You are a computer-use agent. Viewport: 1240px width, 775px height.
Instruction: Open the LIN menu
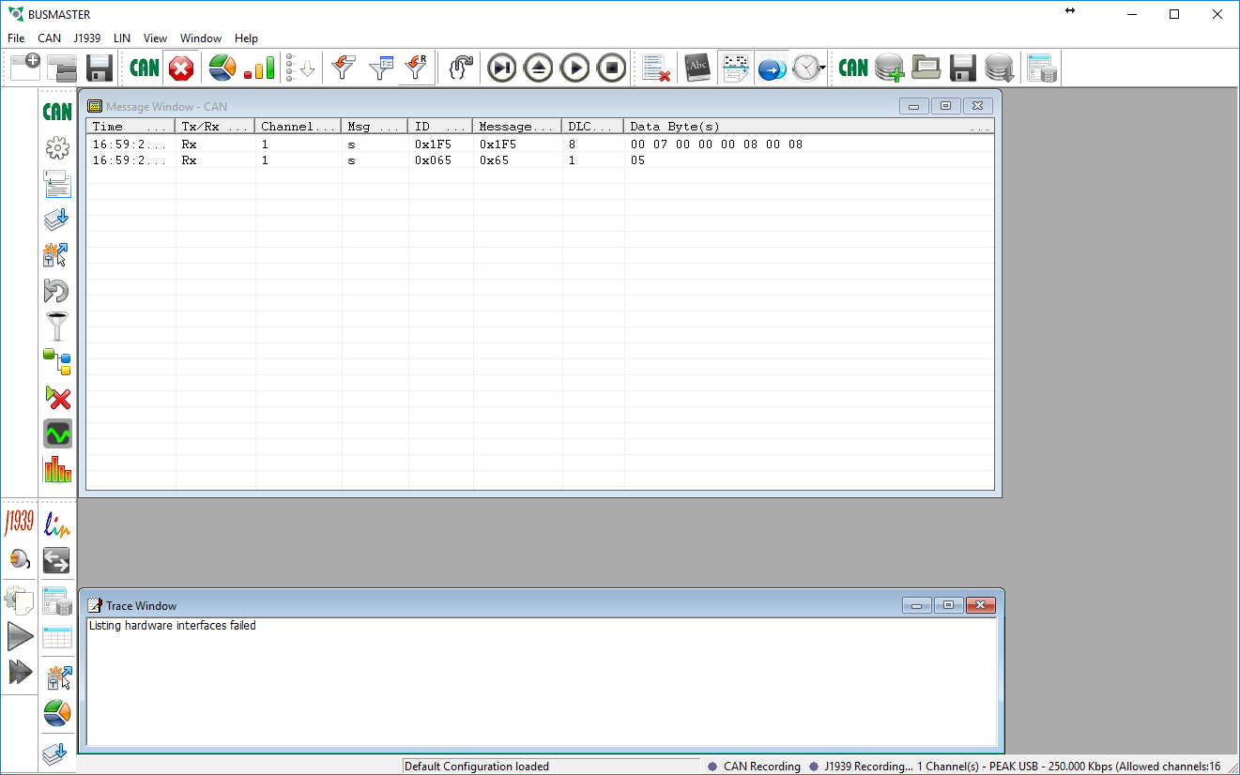point(122,38)
